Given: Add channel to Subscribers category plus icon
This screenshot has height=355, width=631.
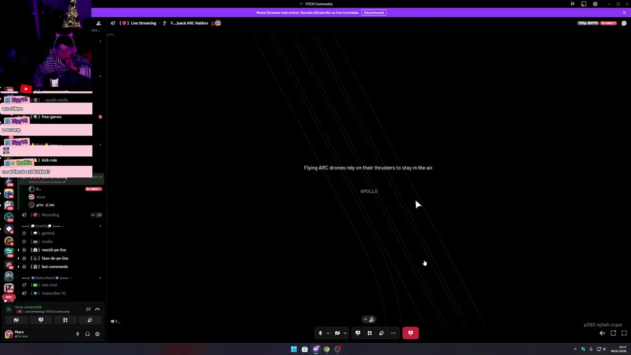Looking at the screenshot, I should 100,278.
